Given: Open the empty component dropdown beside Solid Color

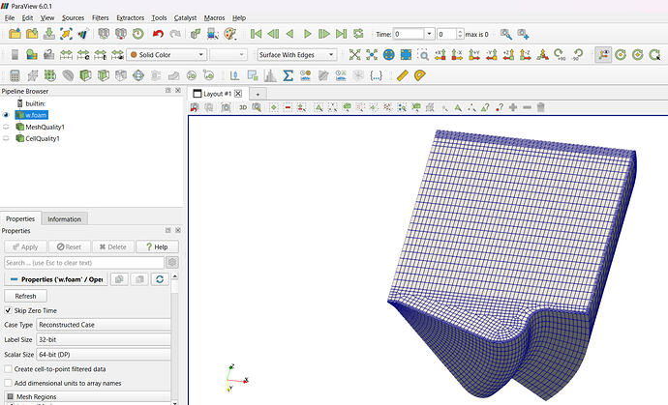Looking at the screenshot, I should click(228, 55).
